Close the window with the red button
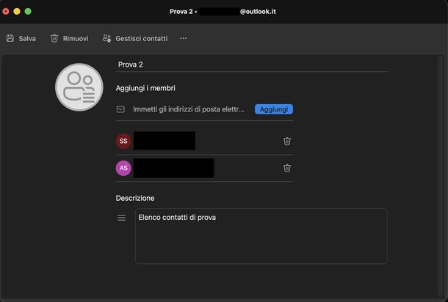 6,12
